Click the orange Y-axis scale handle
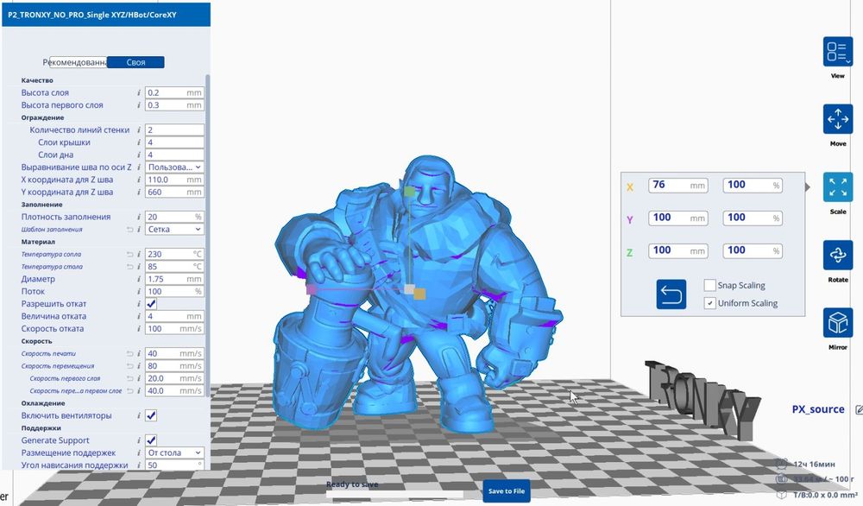This screenshot has height=506, width=863. [x=419, y=294]
